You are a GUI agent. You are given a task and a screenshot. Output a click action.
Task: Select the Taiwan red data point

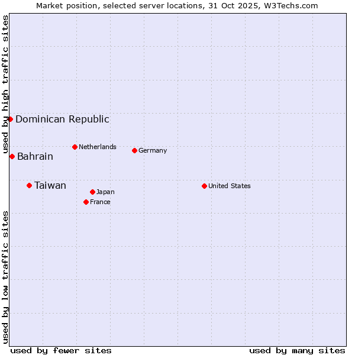pyautogui.click(x=29, y=185)
